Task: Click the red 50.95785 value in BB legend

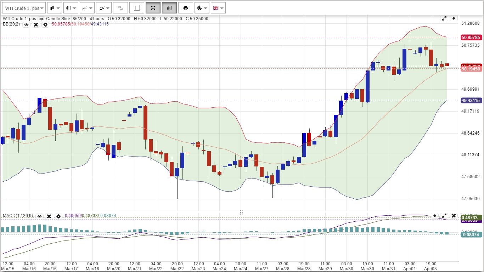Action: pyautogui.click(x=61, y=24)
